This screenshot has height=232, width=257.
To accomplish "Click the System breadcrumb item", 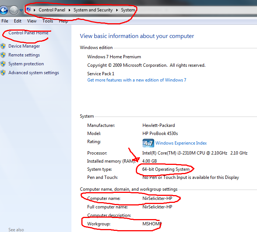I will tap(128, 10).
